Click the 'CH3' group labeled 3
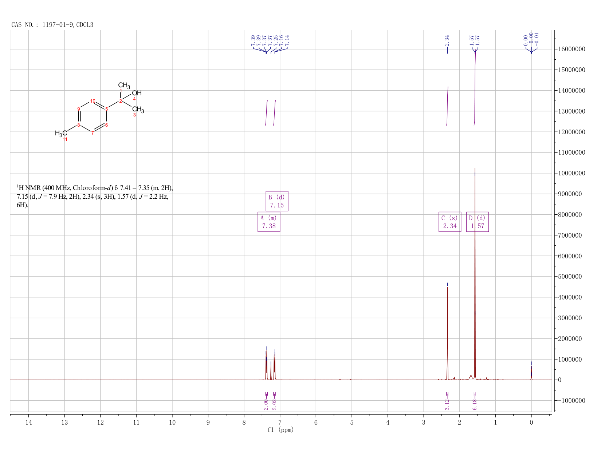The image size is (601, 464). (138, 110)
